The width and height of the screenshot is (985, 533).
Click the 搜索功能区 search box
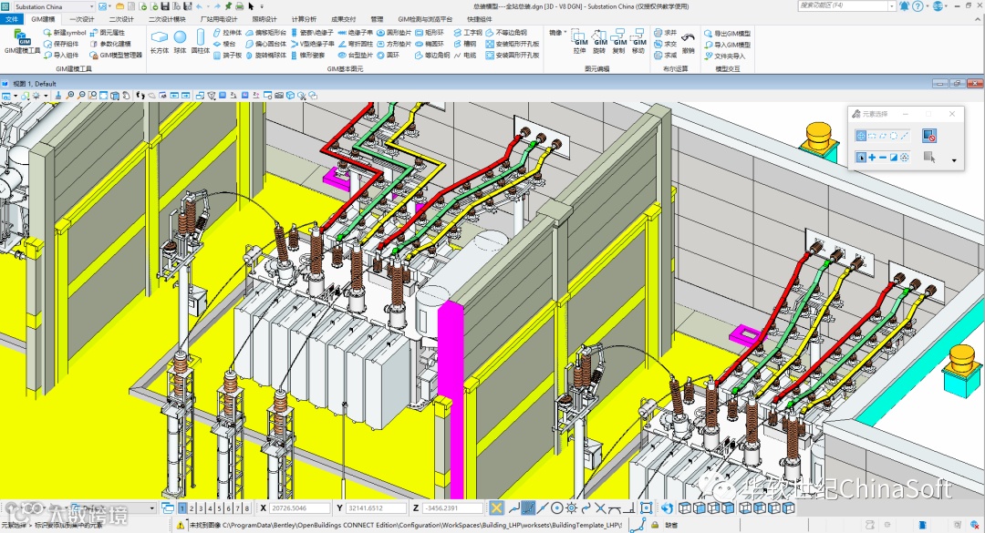pyautogui.click(x=843, y=5)
